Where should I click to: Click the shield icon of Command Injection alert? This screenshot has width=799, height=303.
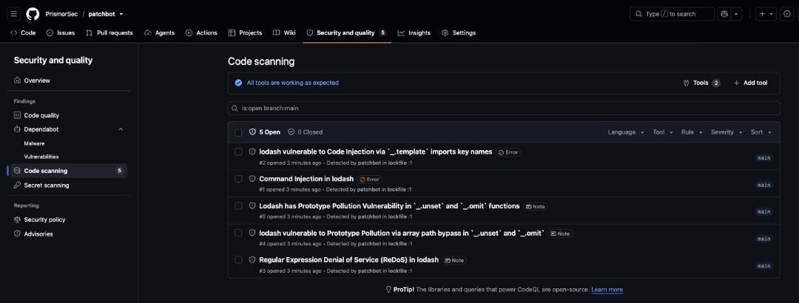pos(252,179)
